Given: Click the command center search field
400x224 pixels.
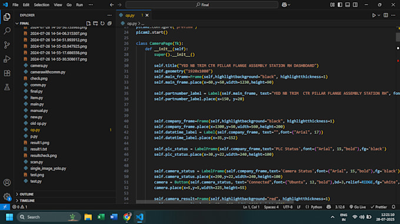Looking at the screenshot, I should tap(202, 5).
